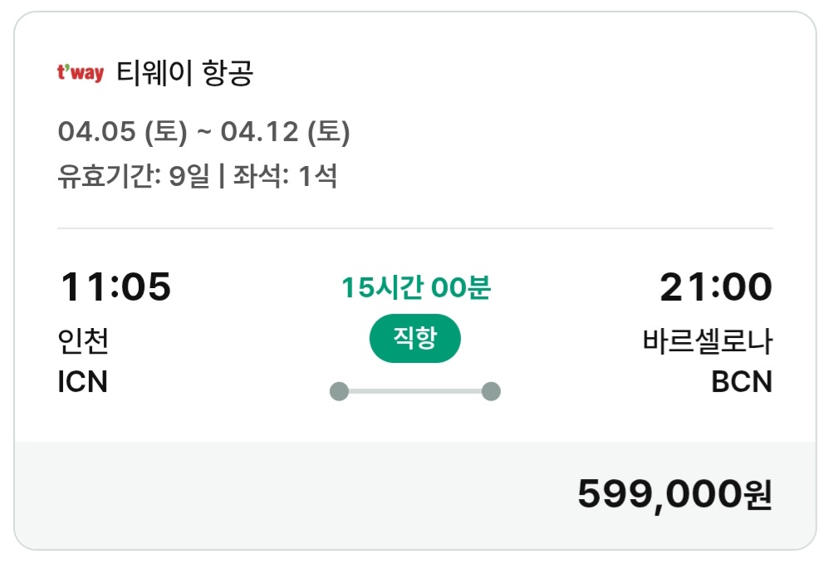Viewport: 829px width, 563px height.
Task: Click the 15시간 00분 flight duration
Action: tap(415, 287)
